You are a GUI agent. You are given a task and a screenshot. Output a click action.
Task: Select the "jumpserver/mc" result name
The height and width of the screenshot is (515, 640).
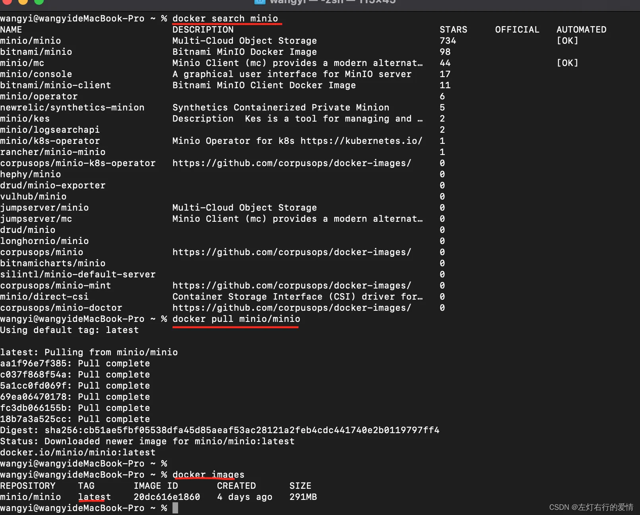(x=36, y=219)
